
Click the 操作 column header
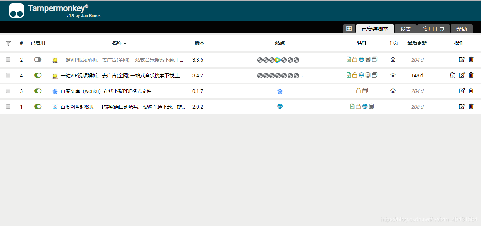click(459, 43)
